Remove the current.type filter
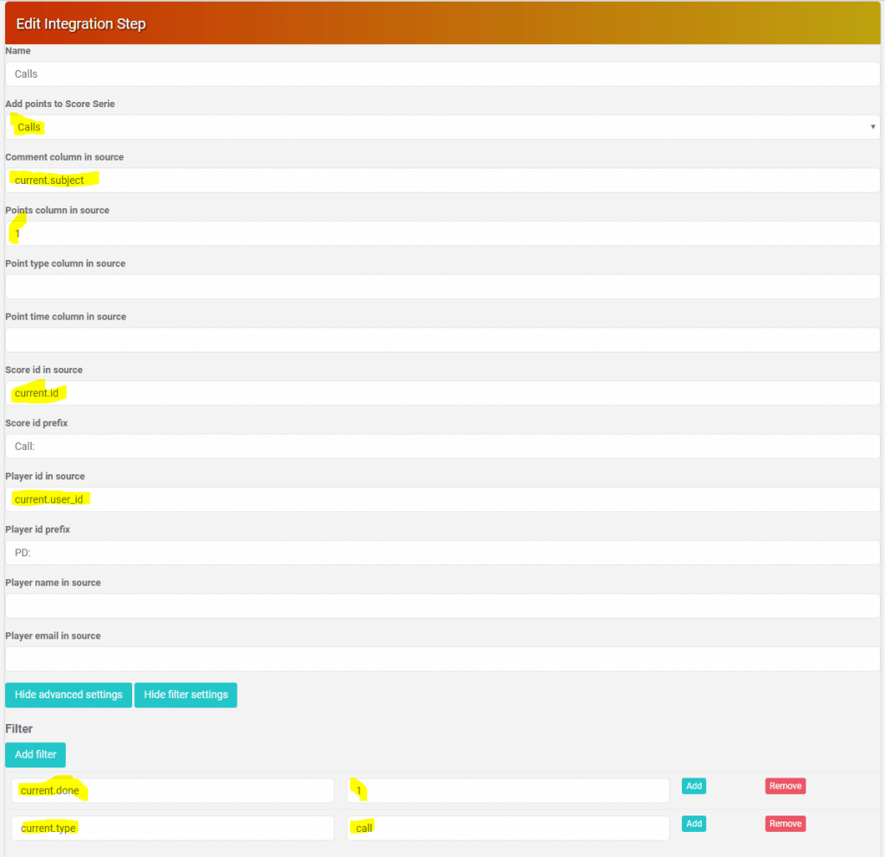 click(x=785, y=823)
